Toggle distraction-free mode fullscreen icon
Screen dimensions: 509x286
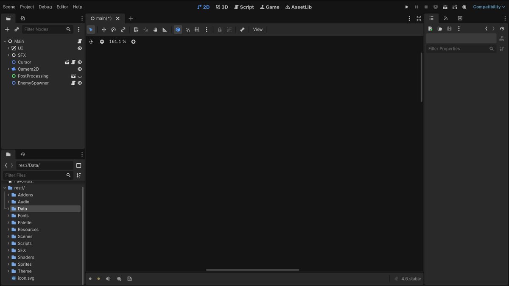(419, 18)
